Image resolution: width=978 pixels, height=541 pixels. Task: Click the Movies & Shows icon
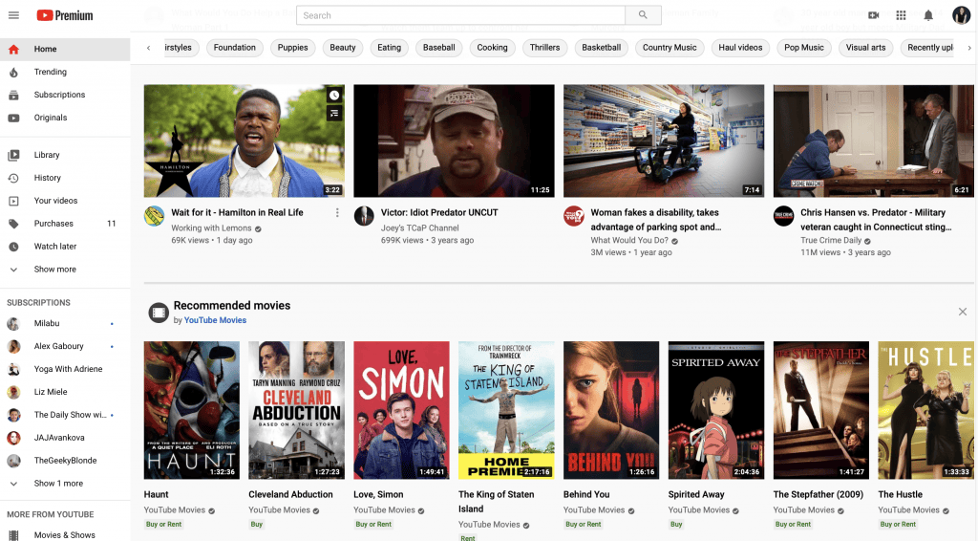click(13, 534)
